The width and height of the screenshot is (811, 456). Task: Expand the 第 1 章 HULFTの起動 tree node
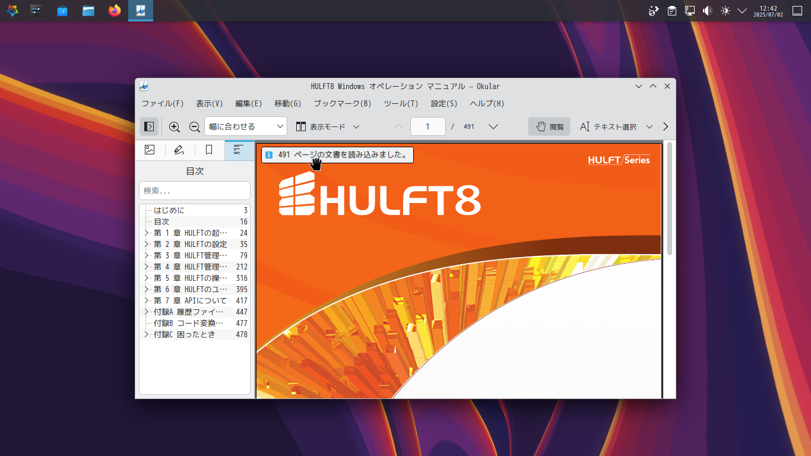pyautogui.click(x=146, y=233)
